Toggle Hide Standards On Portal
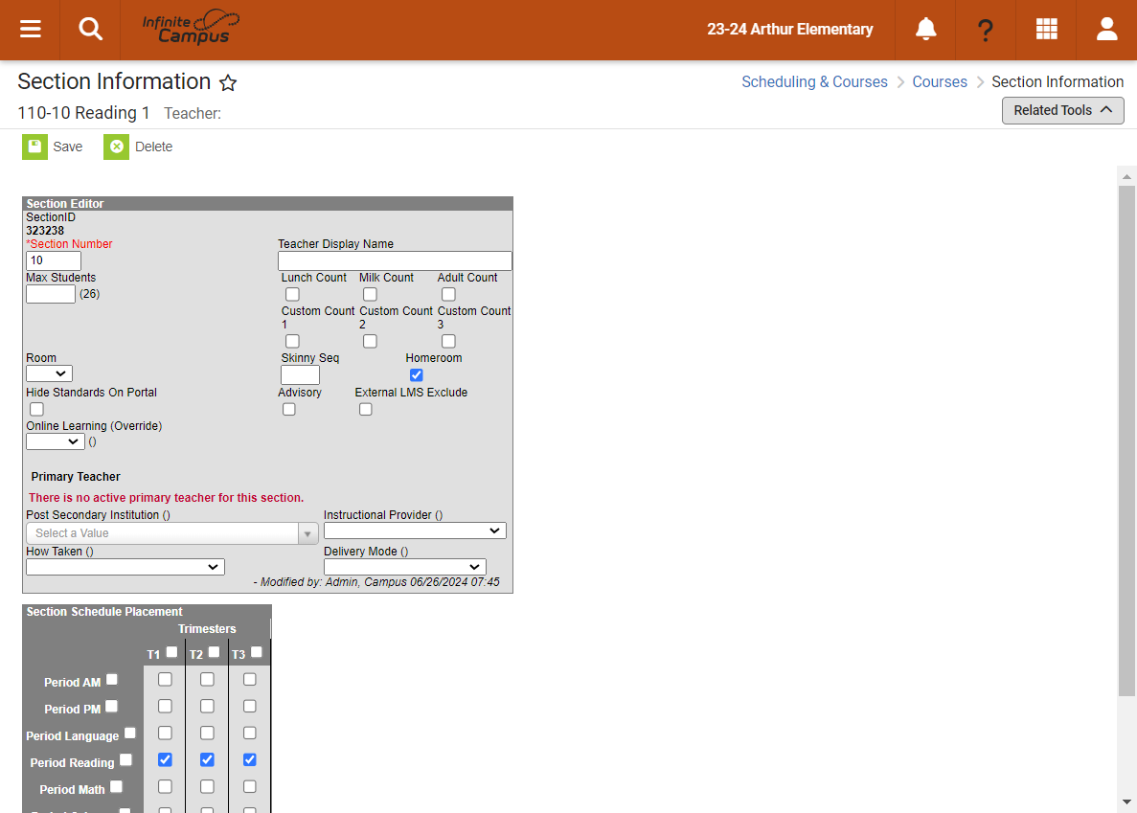This screenshot has width=1137, height=813. (37, 410)
